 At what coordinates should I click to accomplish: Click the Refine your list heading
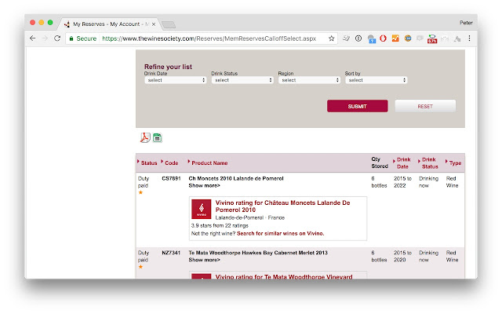[x=168, y=67]
